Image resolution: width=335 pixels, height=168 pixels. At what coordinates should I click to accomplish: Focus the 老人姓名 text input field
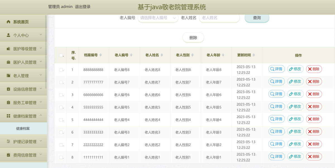219,18
